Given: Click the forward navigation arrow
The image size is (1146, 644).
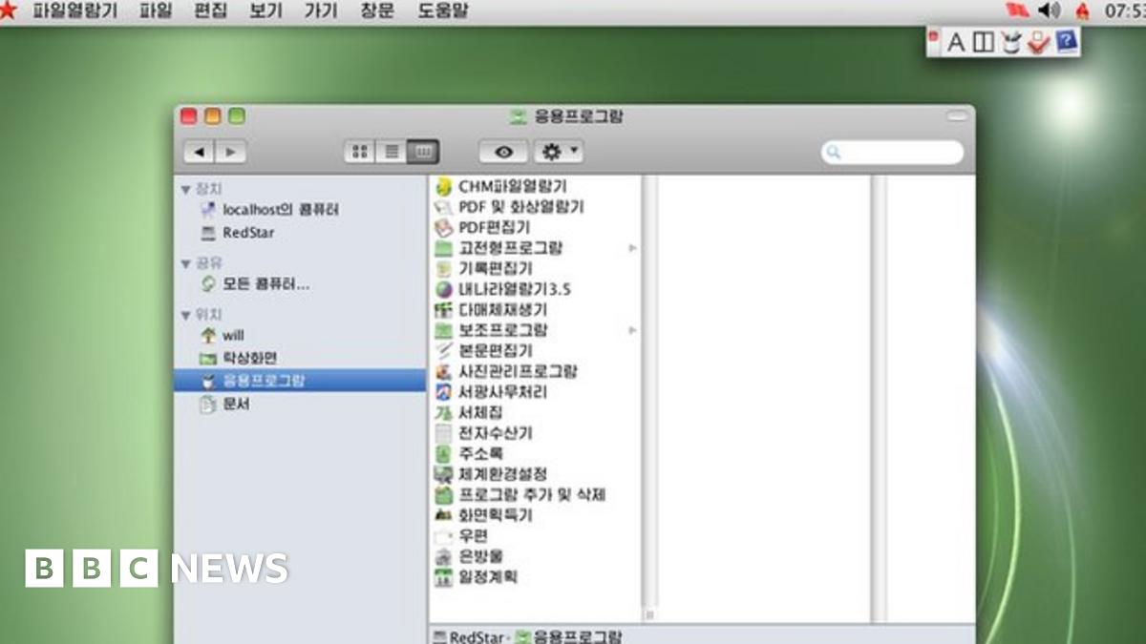Looking at the screenshot, I should point(230,152).
